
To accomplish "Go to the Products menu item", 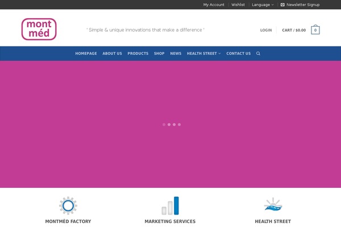I will (x=138, y=53).
